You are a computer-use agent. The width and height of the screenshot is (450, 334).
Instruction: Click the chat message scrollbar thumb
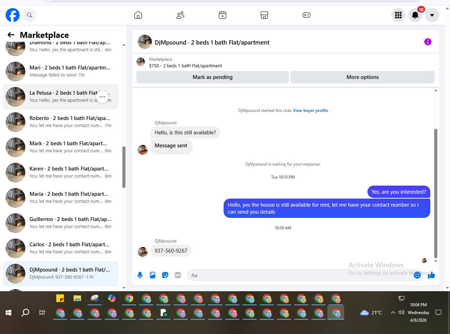click(x=436, y=193)
